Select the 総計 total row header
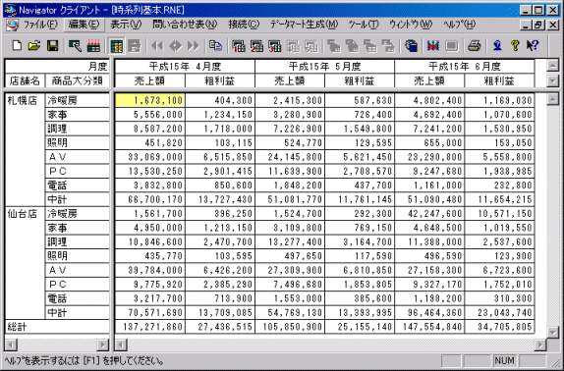This screenshot has height=371, width=564. point(57,327)
